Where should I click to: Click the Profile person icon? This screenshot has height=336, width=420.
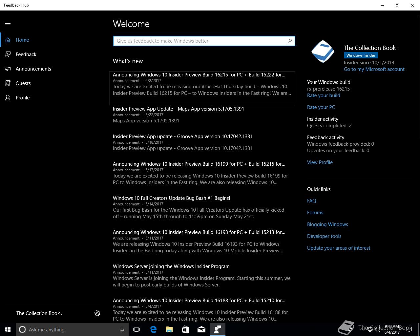[x=8, y=98]
